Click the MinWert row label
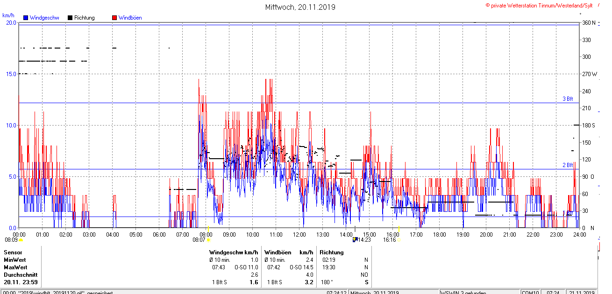This screenshot has width=612, height=294. click(x=15, y=259)
